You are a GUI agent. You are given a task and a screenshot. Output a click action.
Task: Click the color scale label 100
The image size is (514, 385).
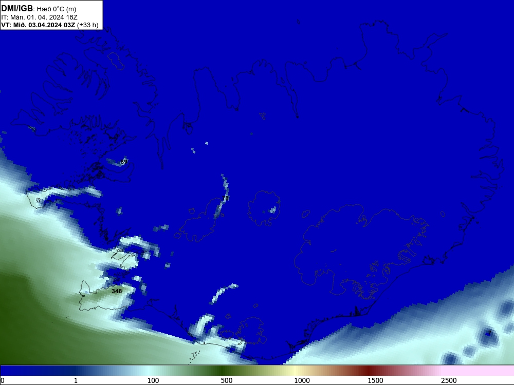click(153, 380)
